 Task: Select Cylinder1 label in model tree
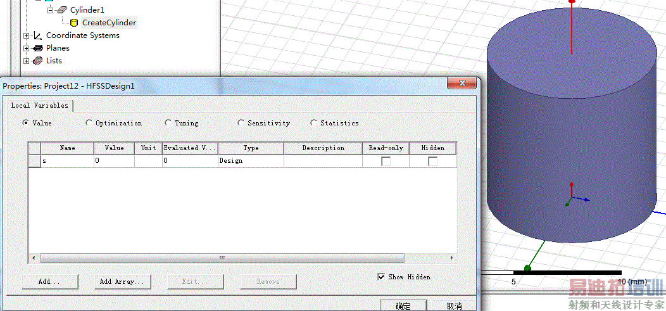pyautogui.click(x=87, y=10)
